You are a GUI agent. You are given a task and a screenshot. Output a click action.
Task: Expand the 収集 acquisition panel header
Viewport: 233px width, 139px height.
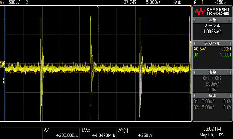coord(212,20)
